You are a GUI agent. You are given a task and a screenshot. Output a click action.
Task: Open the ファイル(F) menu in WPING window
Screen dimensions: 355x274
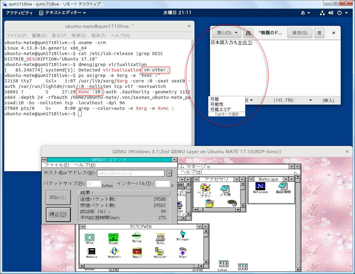click(57, 165)
